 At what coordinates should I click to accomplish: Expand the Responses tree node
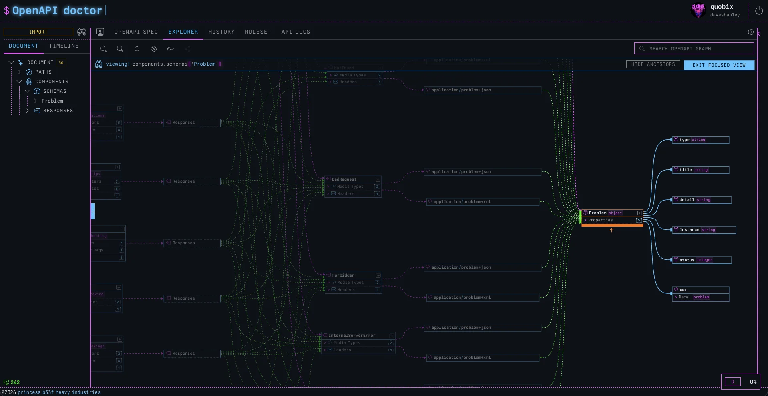pos(27,111)
